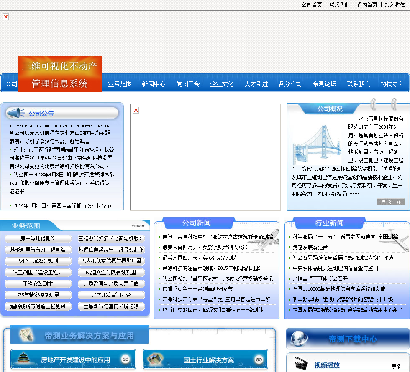Click 联系我们 link in top bar
Image resolution: width=410 pixels, height=372 pixels.
click(339, 5)
